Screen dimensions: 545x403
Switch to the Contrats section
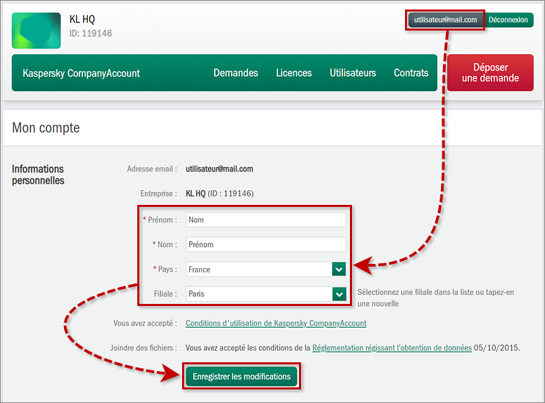tap(411, 73)
